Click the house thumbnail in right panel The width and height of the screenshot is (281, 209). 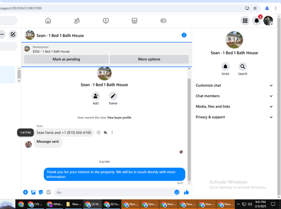coord(234,40)
